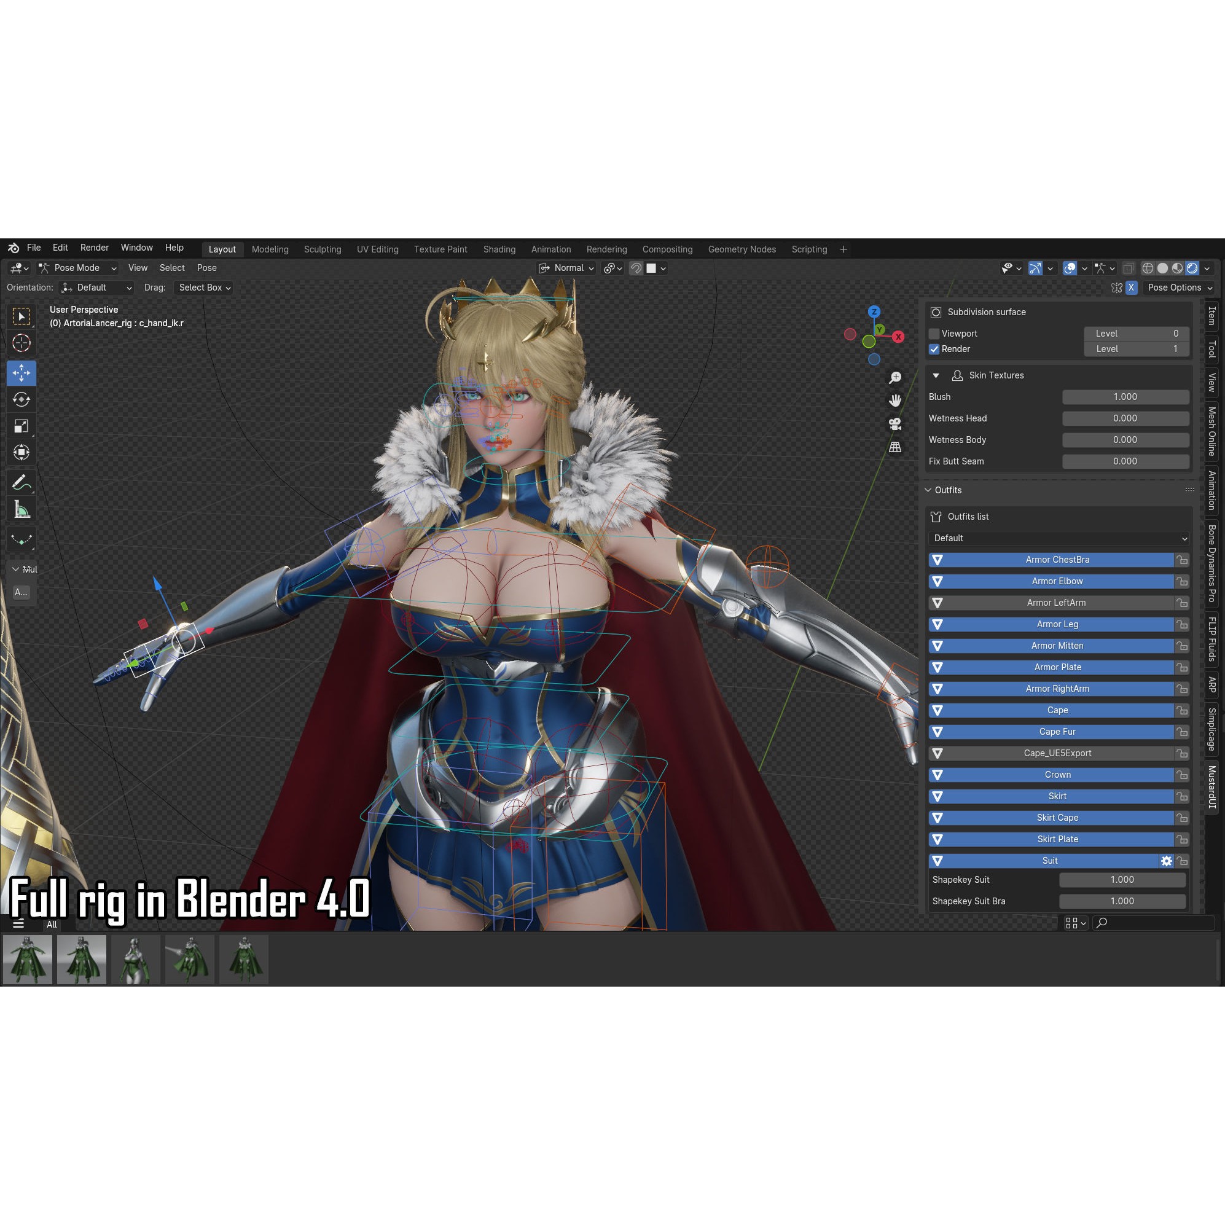Select the Rotate tool in the toolbar

tap(22, 399)
